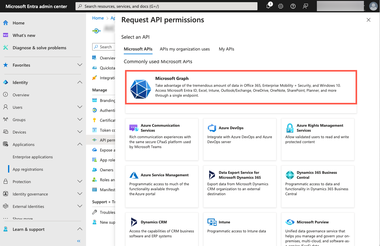Screen dimensions: 380x246
Task: Select the Intune icon card
Action: point(212,222)
